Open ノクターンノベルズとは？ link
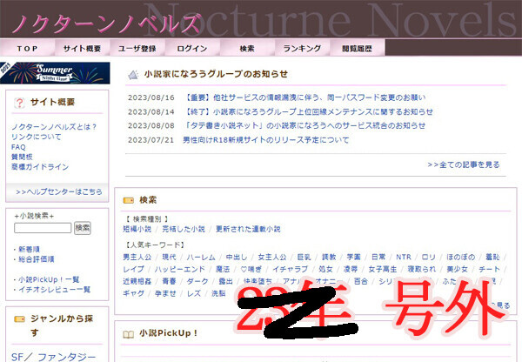Screen dimensions: 522x362 point(54,127)
